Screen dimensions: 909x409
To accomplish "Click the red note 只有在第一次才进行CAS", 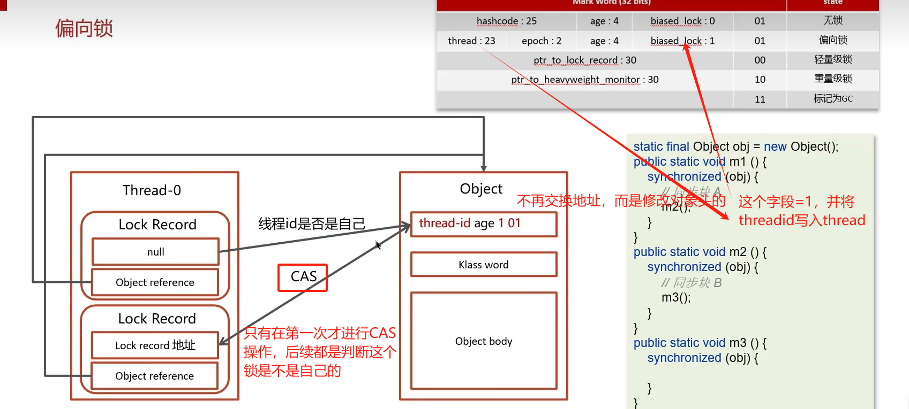I will click(320, 333).
